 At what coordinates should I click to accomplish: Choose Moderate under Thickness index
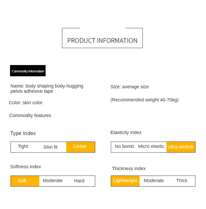pos(154,181)
